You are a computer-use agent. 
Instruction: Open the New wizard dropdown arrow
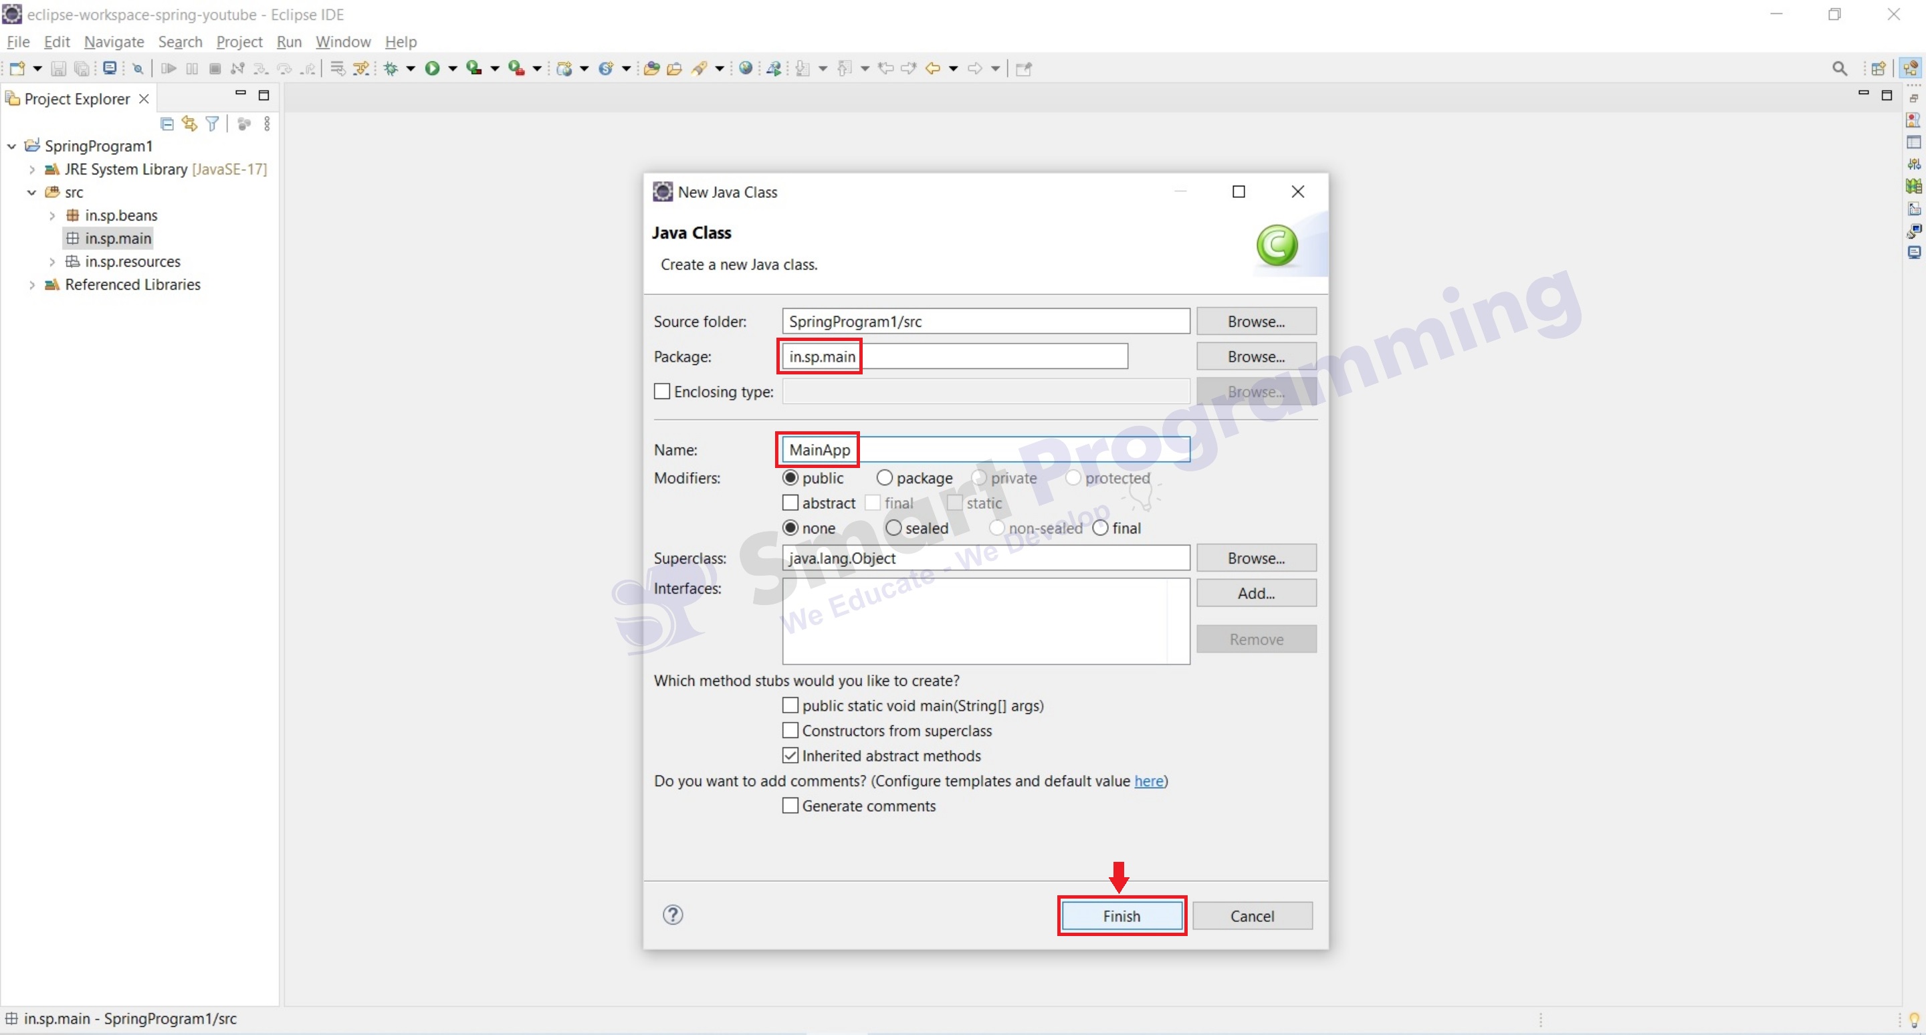coord(37,69)
